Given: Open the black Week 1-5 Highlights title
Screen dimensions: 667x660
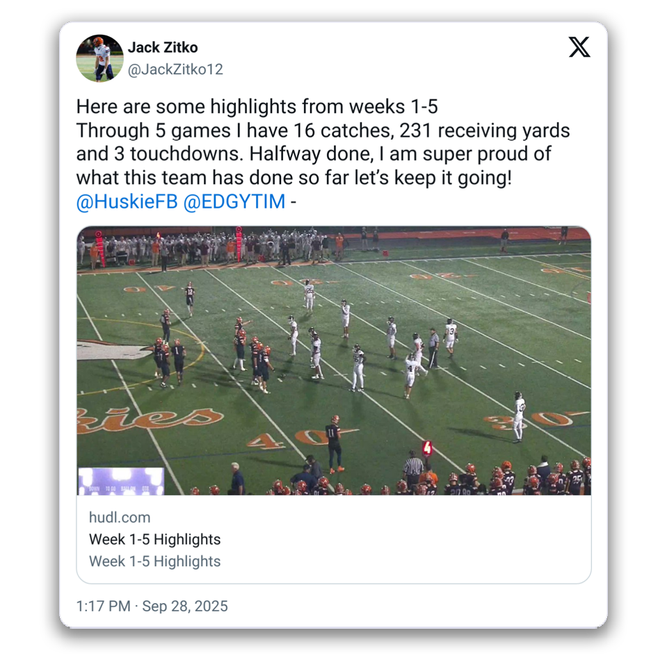Looking at the screenshot, I should pyautogui.click(x=155, y=539).
